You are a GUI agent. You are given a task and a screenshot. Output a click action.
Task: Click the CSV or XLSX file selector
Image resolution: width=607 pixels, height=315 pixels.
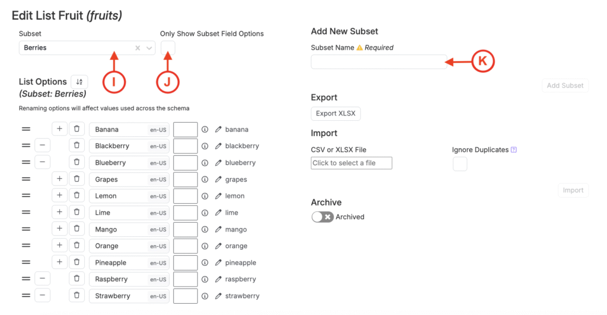pyautogui.click(x=352, y=163)
